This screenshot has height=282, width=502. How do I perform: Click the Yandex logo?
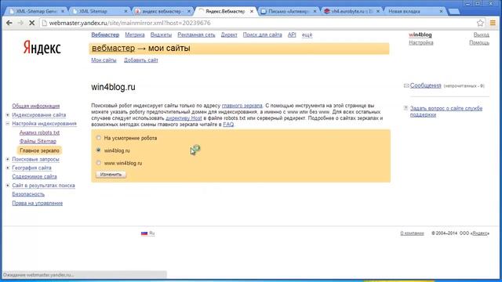[x=42, y=48]
